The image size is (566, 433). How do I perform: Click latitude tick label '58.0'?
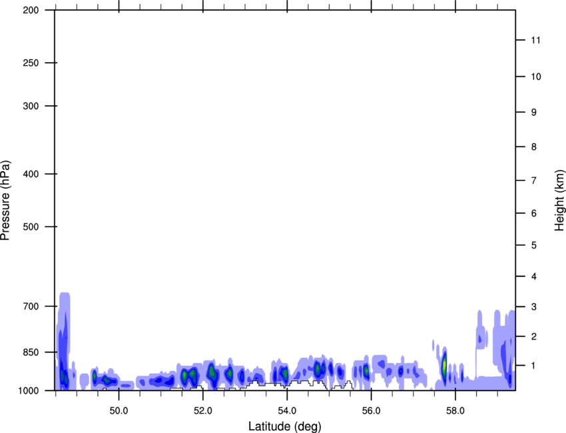[455, 411]
